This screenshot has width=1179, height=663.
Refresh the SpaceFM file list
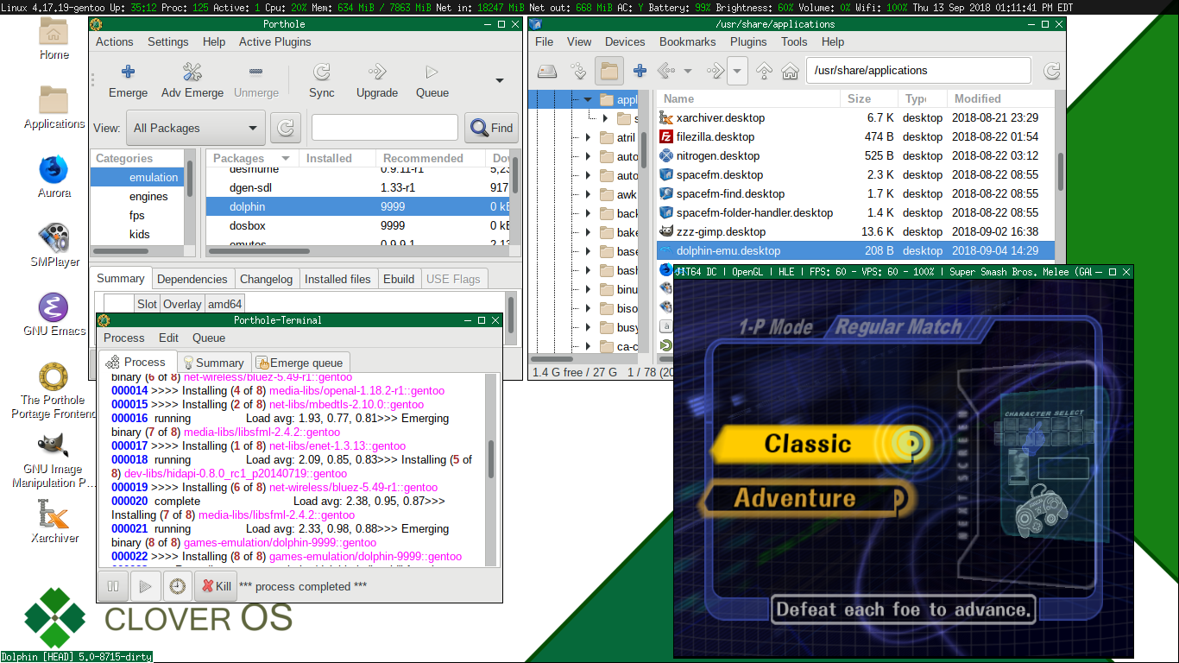(1051, 71)
